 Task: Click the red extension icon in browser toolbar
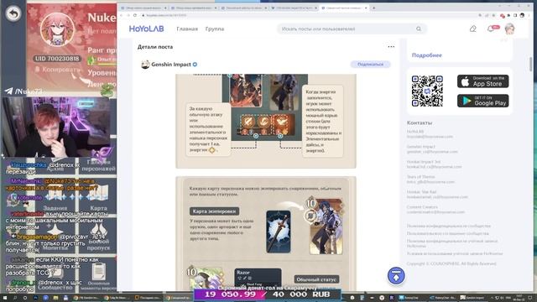(503, 15)
